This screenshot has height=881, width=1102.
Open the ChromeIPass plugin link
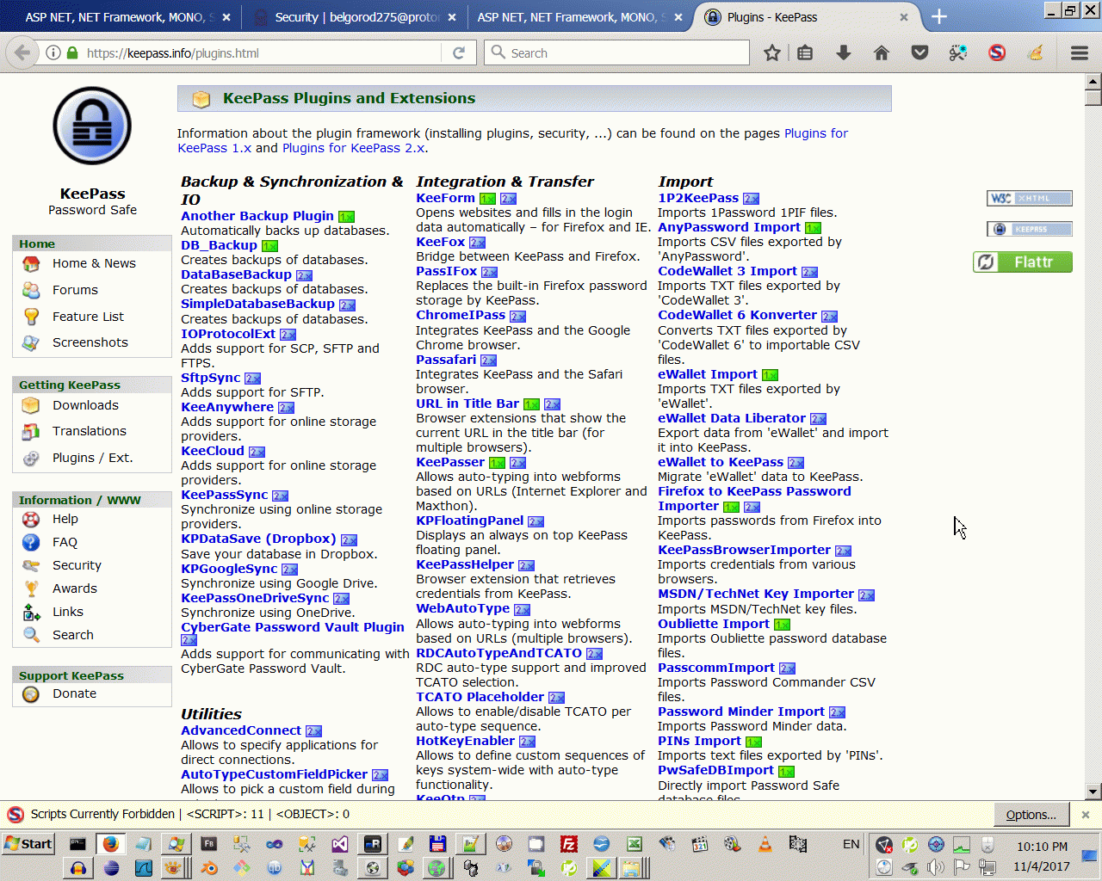pos(461,315)
